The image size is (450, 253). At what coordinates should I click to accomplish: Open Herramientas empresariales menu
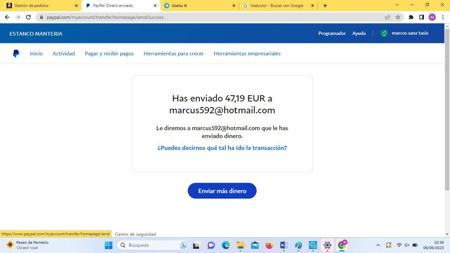(x=247, y=53)
